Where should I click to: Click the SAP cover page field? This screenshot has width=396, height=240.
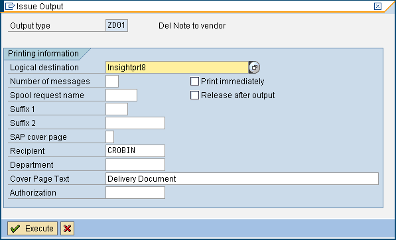click(109, 137)
